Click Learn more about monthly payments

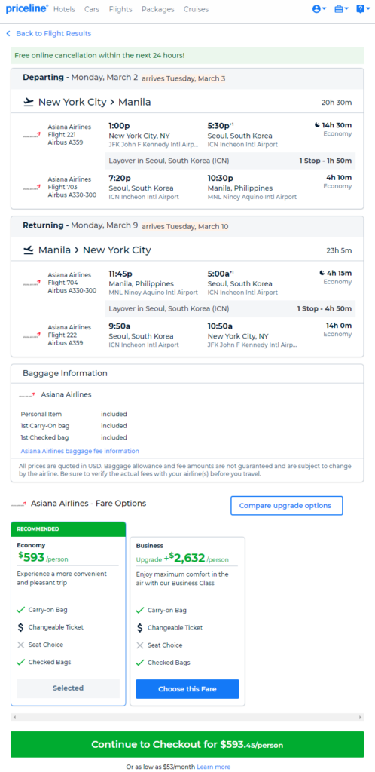pos(213,767)
